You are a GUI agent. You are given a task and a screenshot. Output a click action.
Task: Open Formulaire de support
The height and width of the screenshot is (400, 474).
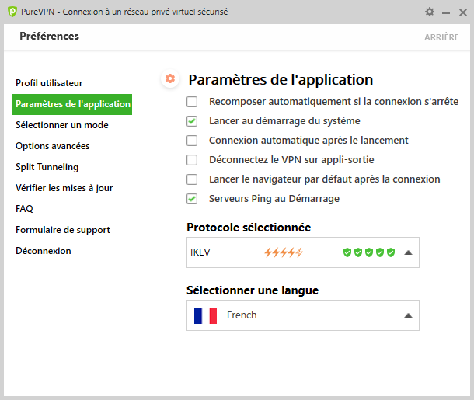click(x=63, y=230)
